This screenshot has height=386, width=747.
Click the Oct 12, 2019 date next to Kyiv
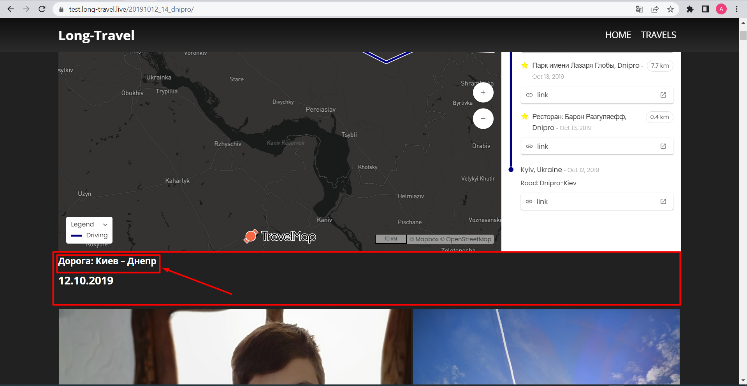tap(583, 170)
